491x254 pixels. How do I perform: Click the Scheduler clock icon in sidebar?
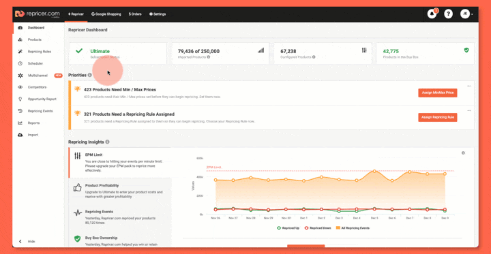[20, 63]
